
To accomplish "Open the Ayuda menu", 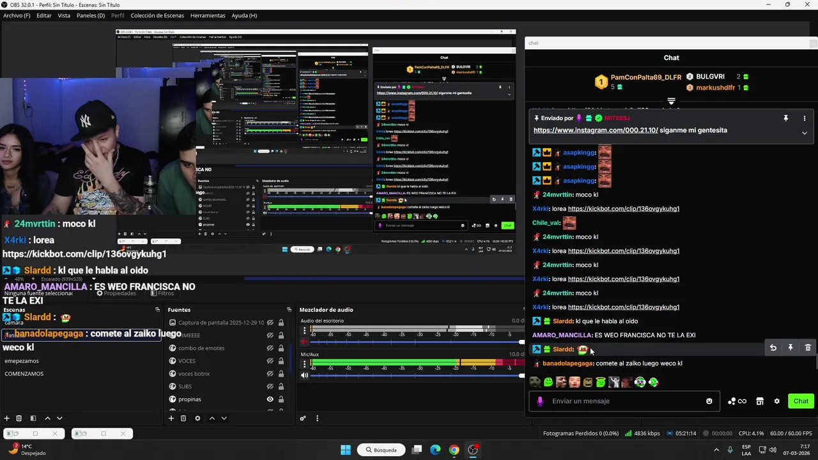I will [244, 15].
